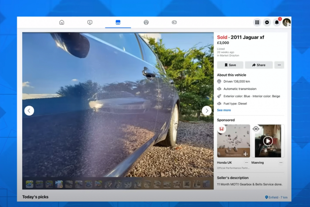Open the Groups tab icon
Screen dimensions: 310x207
point(146,22)
